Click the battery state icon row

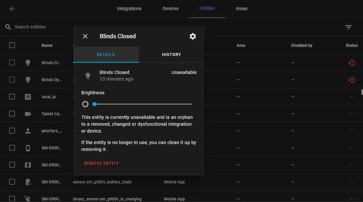[x=28, y=182]
